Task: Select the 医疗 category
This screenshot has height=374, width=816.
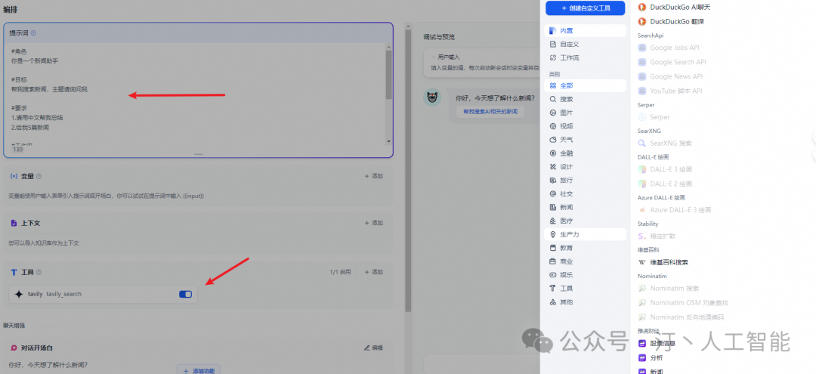Action: click(585, 221)
